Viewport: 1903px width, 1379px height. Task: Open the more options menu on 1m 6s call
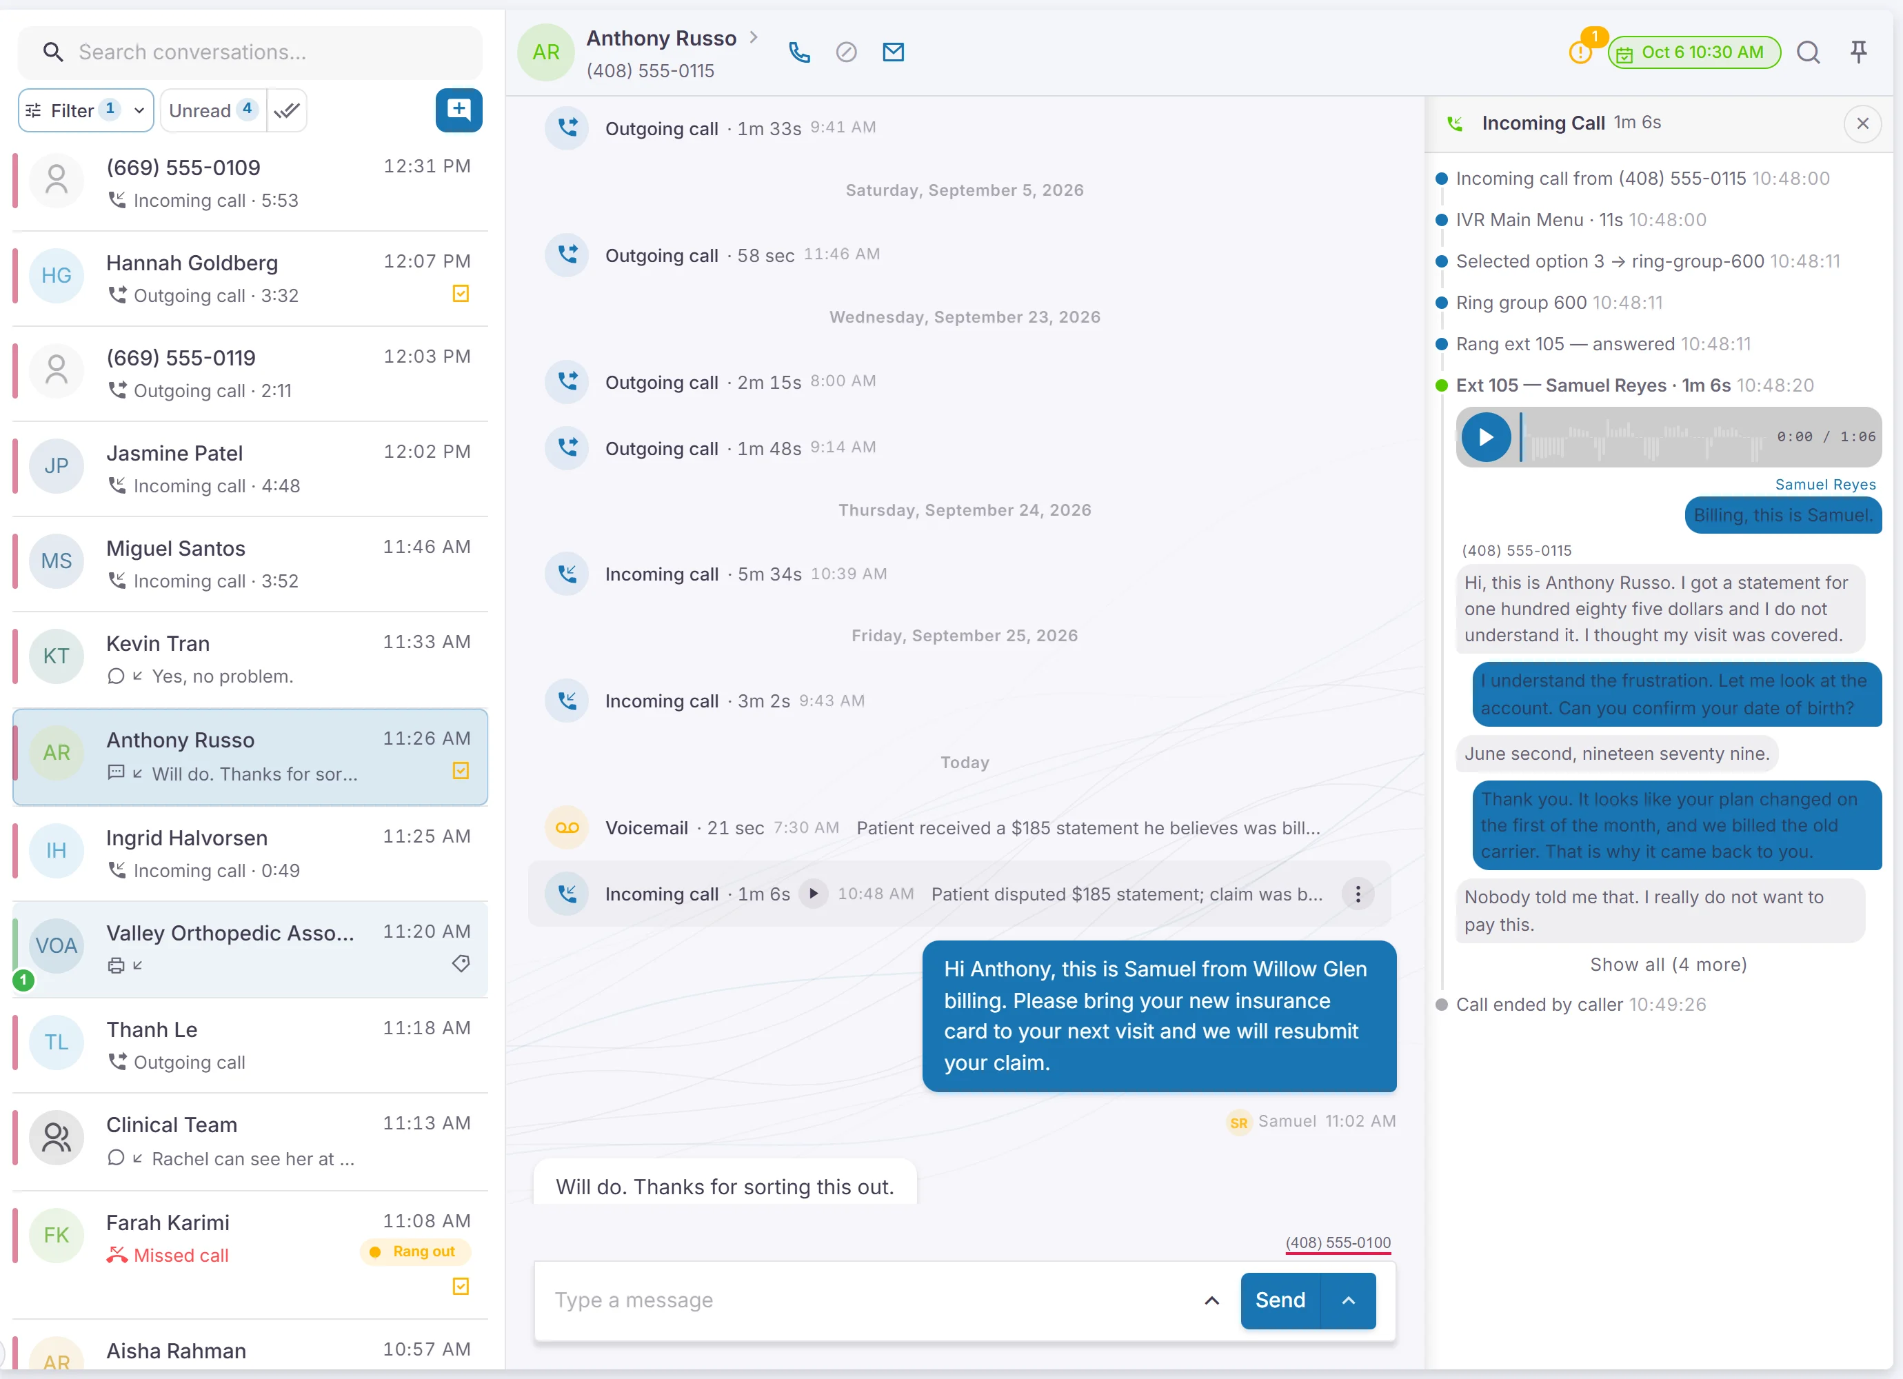click(1358, 894)
